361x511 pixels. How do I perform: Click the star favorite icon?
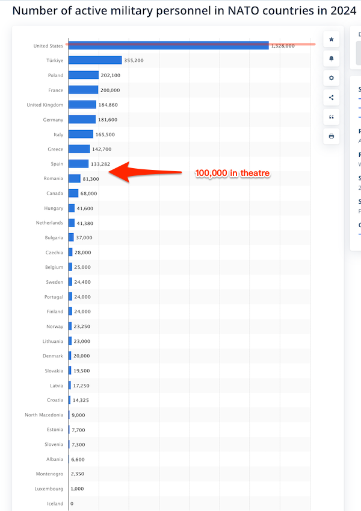[x=331, y=39]
